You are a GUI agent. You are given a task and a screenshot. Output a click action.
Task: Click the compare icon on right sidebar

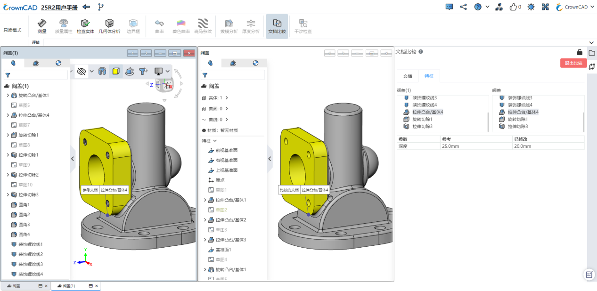(x=592, y=66)
